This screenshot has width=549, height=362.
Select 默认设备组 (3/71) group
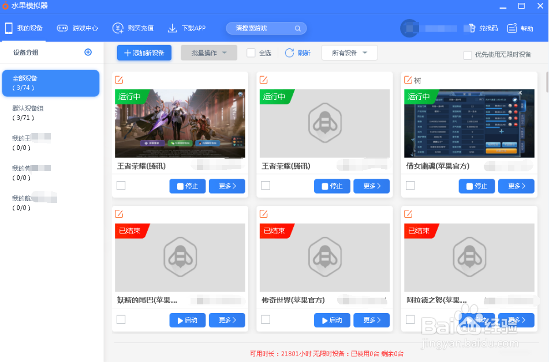51,113
